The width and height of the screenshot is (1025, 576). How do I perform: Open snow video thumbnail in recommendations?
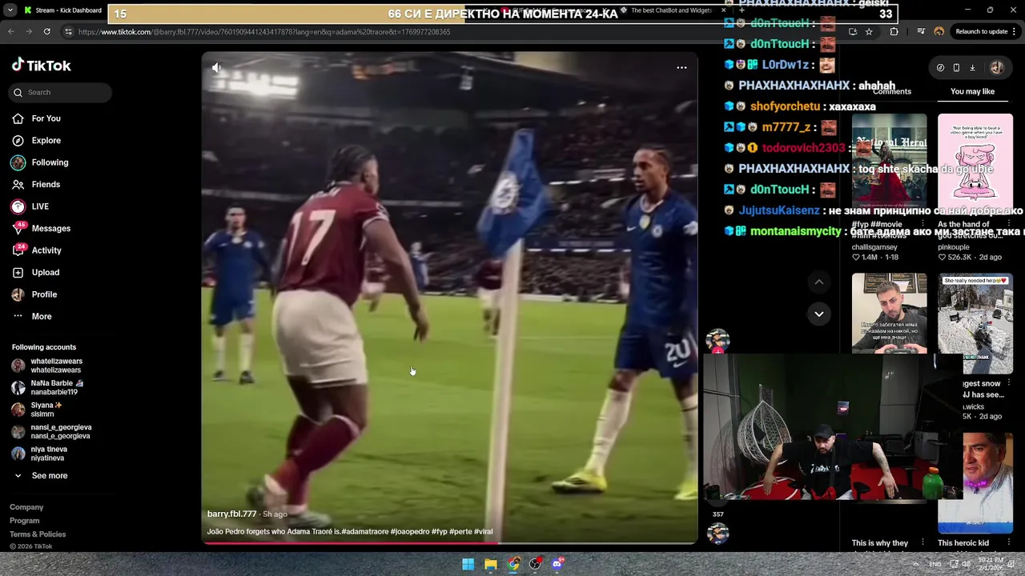pyautogui.click(x=975, y=324)
